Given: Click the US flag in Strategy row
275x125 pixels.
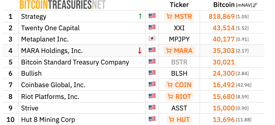Looking at the screenshot, I should (152, 16).
